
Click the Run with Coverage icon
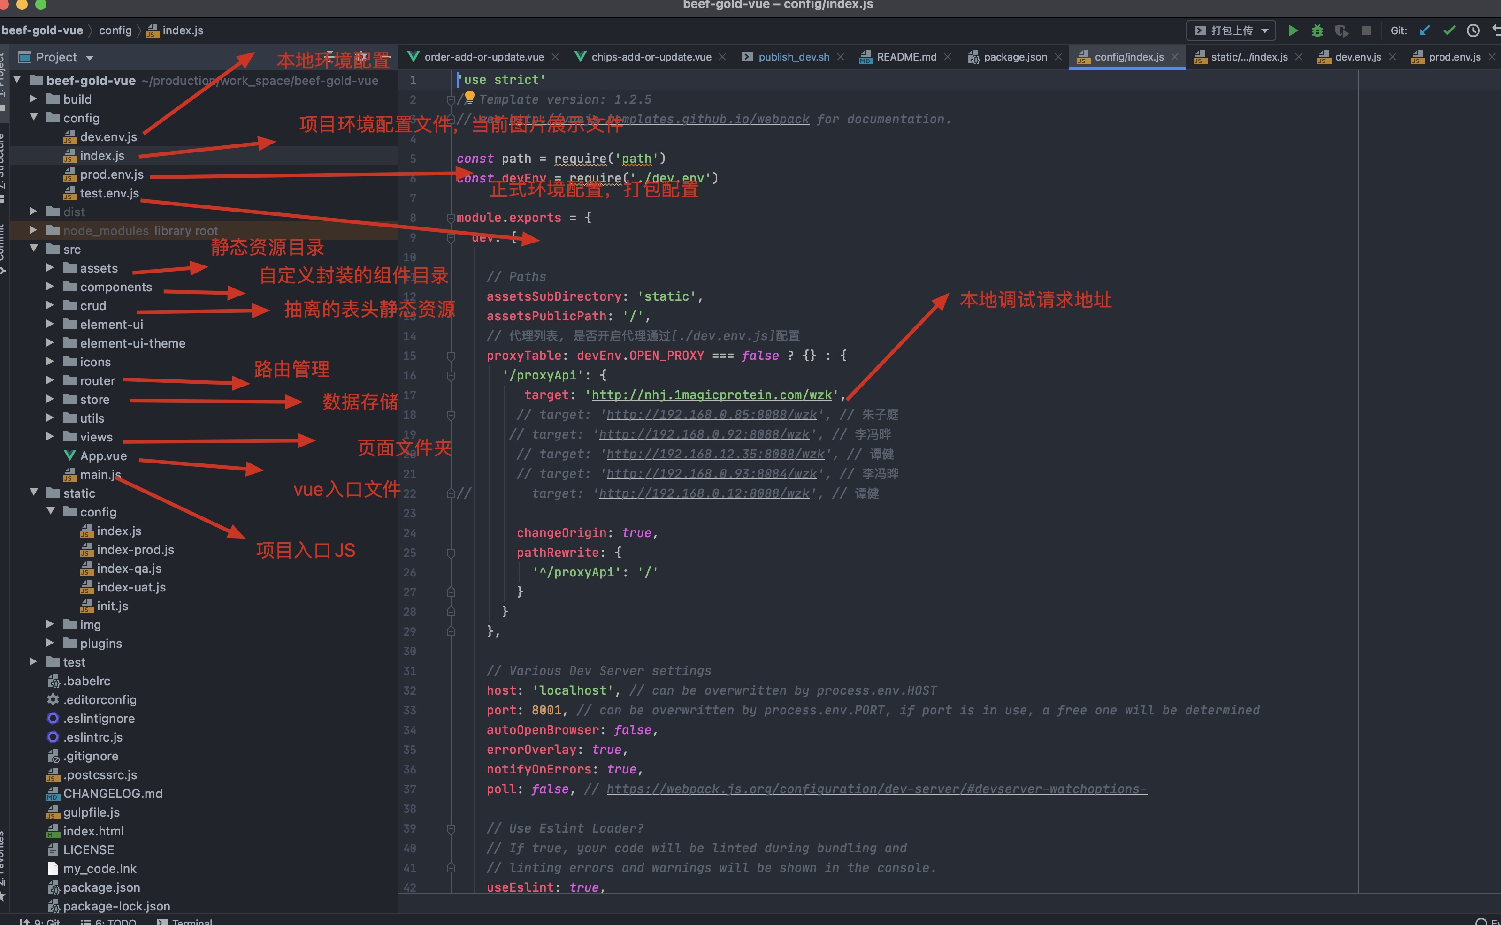pos(1341,30)
